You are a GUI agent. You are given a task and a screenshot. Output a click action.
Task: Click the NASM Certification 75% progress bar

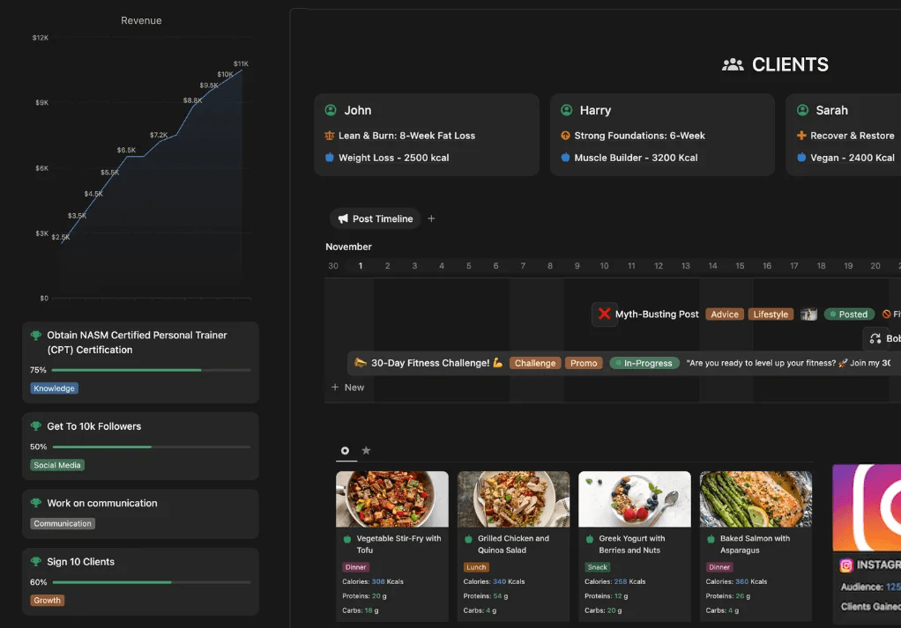[151, 370]
